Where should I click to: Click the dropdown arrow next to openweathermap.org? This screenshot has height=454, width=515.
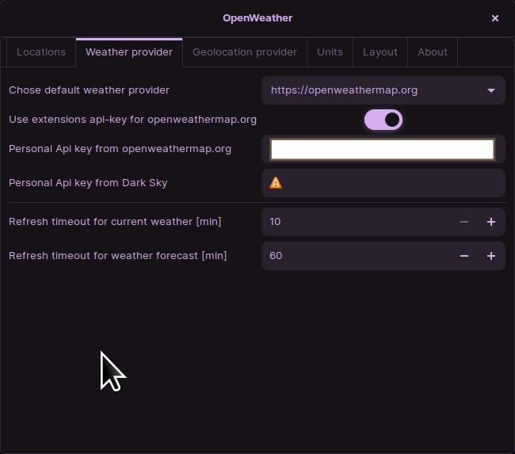(491, 90)
